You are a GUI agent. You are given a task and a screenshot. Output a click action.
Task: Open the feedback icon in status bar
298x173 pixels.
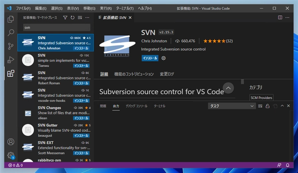point(279,165)
